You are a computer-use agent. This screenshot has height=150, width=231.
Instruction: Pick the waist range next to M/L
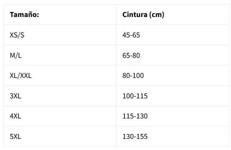point(131,55)
